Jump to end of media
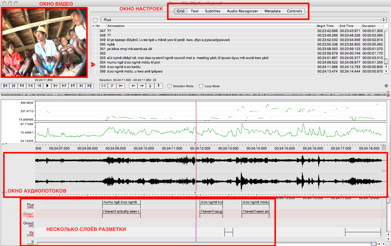The image size is (391, 246). pos(90,86)
